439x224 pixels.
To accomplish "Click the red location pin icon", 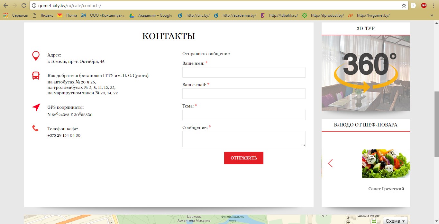I will coord(36,56).
